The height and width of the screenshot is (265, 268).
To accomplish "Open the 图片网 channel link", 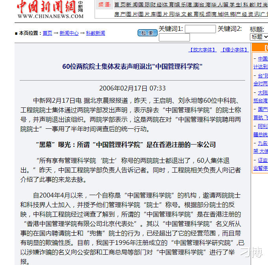I will pos(166,14).
